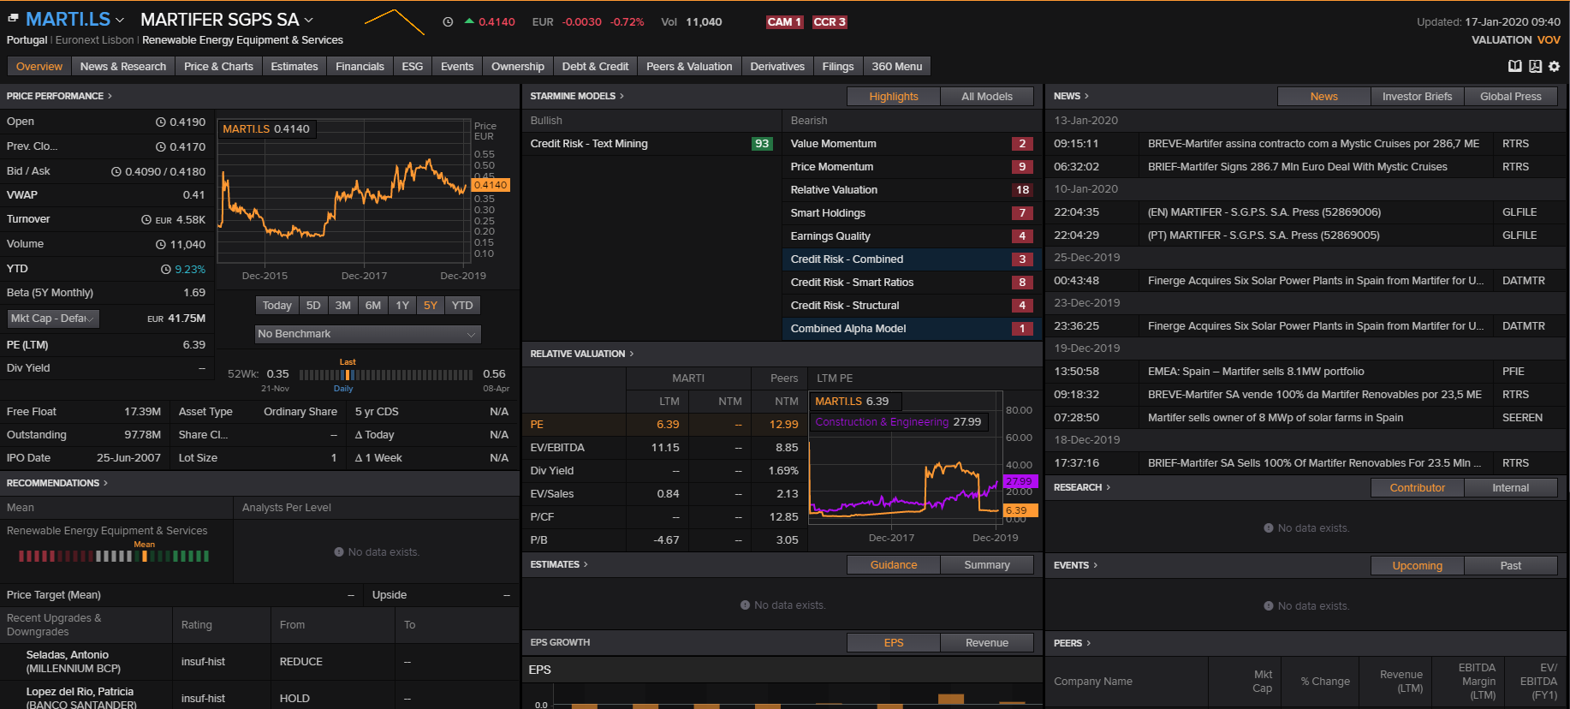Click the open book guide icon
Screen dimensions: 1570x709
tap(1514, 67)
